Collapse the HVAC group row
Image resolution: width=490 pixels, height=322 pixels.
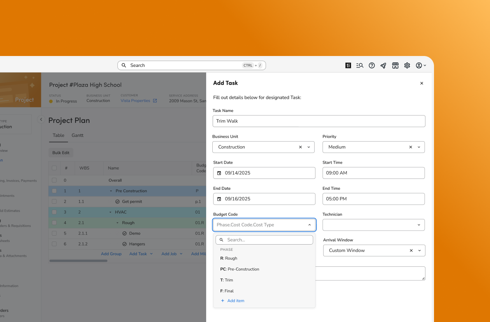click(x=111, y=212)
